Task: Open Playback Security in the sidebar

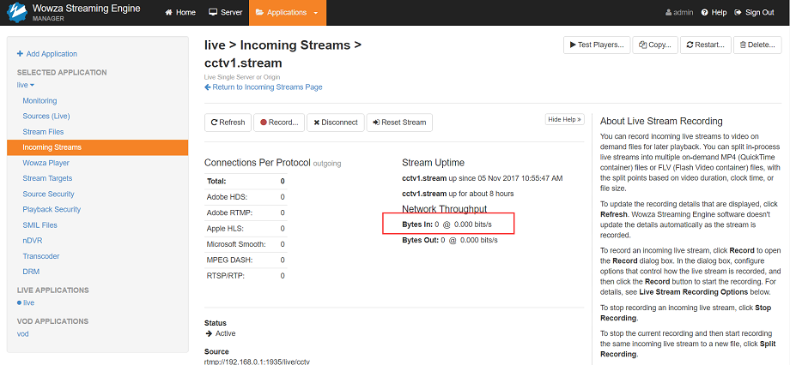Action: click(52, 209)
